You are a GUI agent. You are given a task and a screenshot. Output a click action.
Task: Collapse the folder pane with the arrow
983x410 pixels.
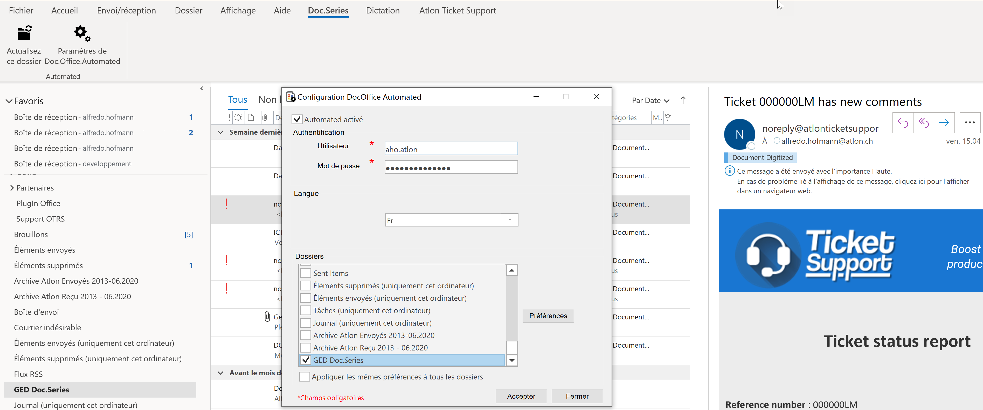click(x=202, y=88)
